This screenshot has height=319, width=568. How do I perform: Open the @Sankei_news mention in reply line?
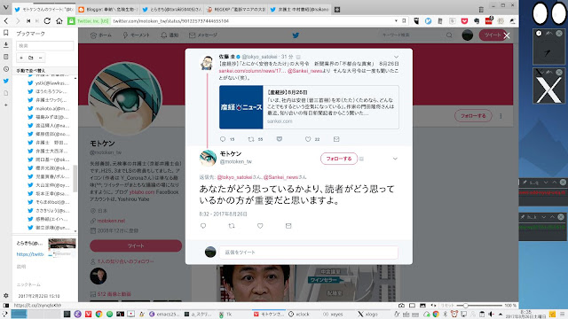click(x=280, y=177)
